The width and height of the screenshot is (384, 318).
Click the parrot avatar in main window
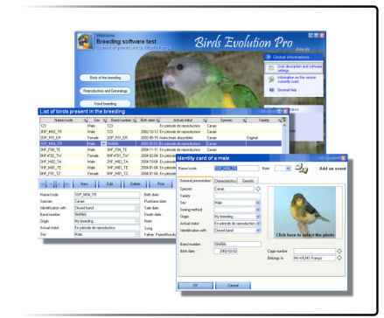[x=86, y=41]
